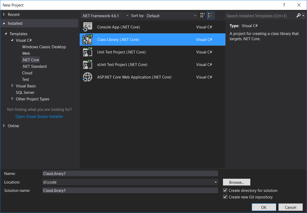Open the .NET Framework 4.6.1 version dropdown

click(x=127, y=15)
